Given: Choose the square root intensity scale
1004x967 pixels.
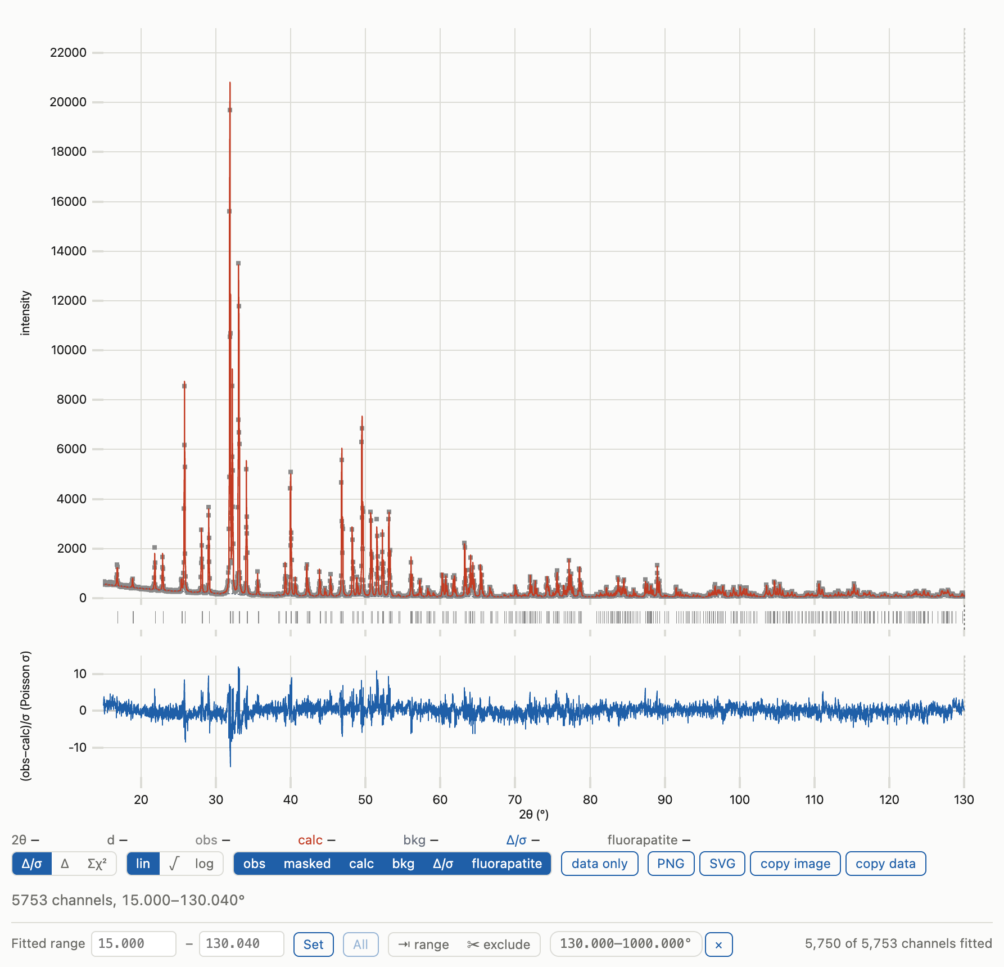Looking at the screenshot, I should (x=174, y=864).
